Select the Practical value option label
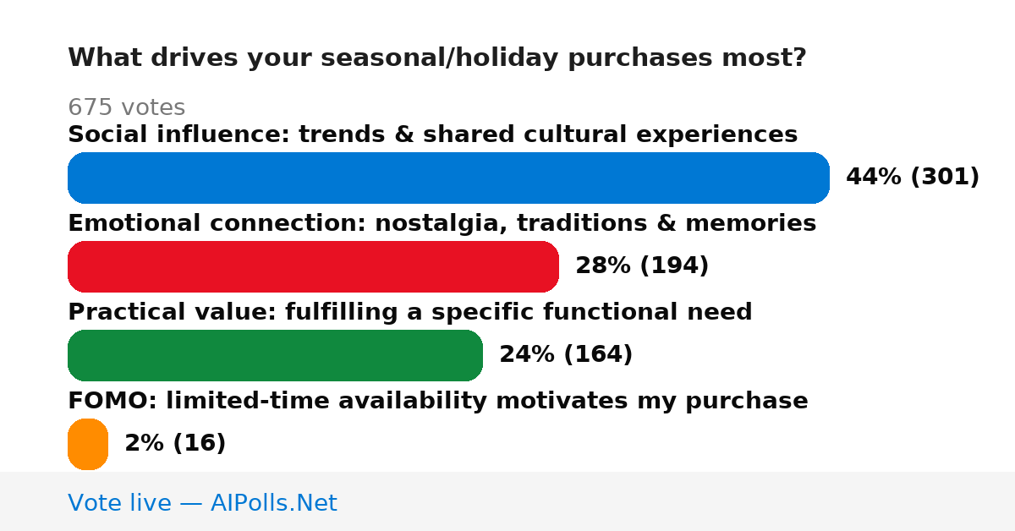This screenshot has width=1015, height=531. click(x=409, y=313)
